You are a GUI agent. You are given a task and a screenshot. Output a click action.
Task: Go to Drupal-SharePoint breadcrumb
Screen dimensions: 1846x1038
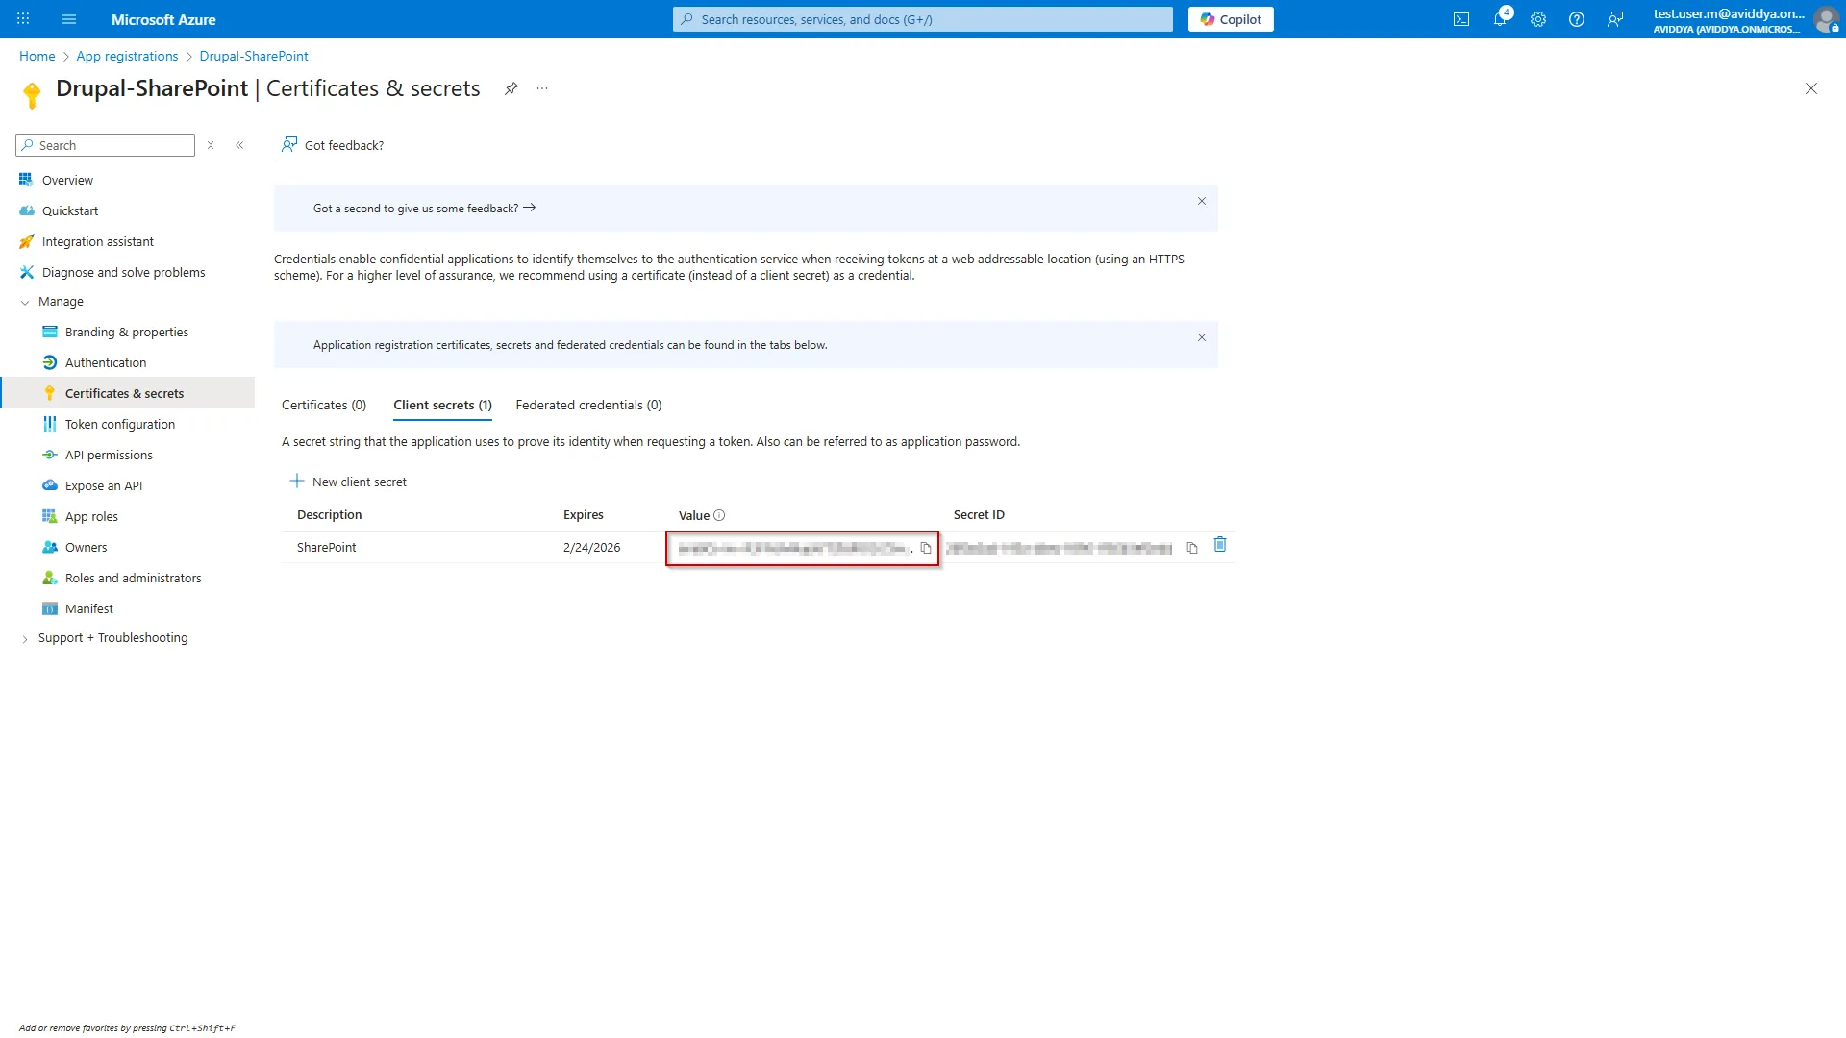[x=254, y=56]
